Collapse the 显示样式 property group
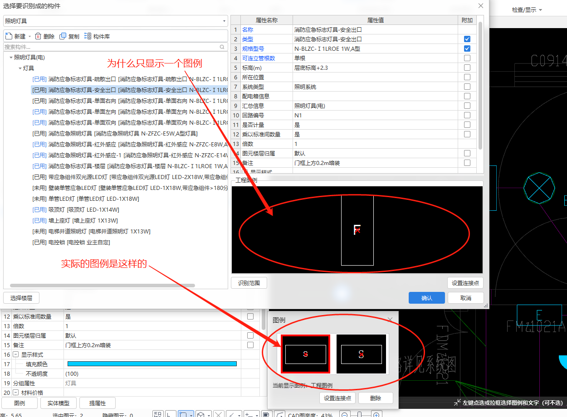Viewport: 567px width, 417px height. [16, 354]
